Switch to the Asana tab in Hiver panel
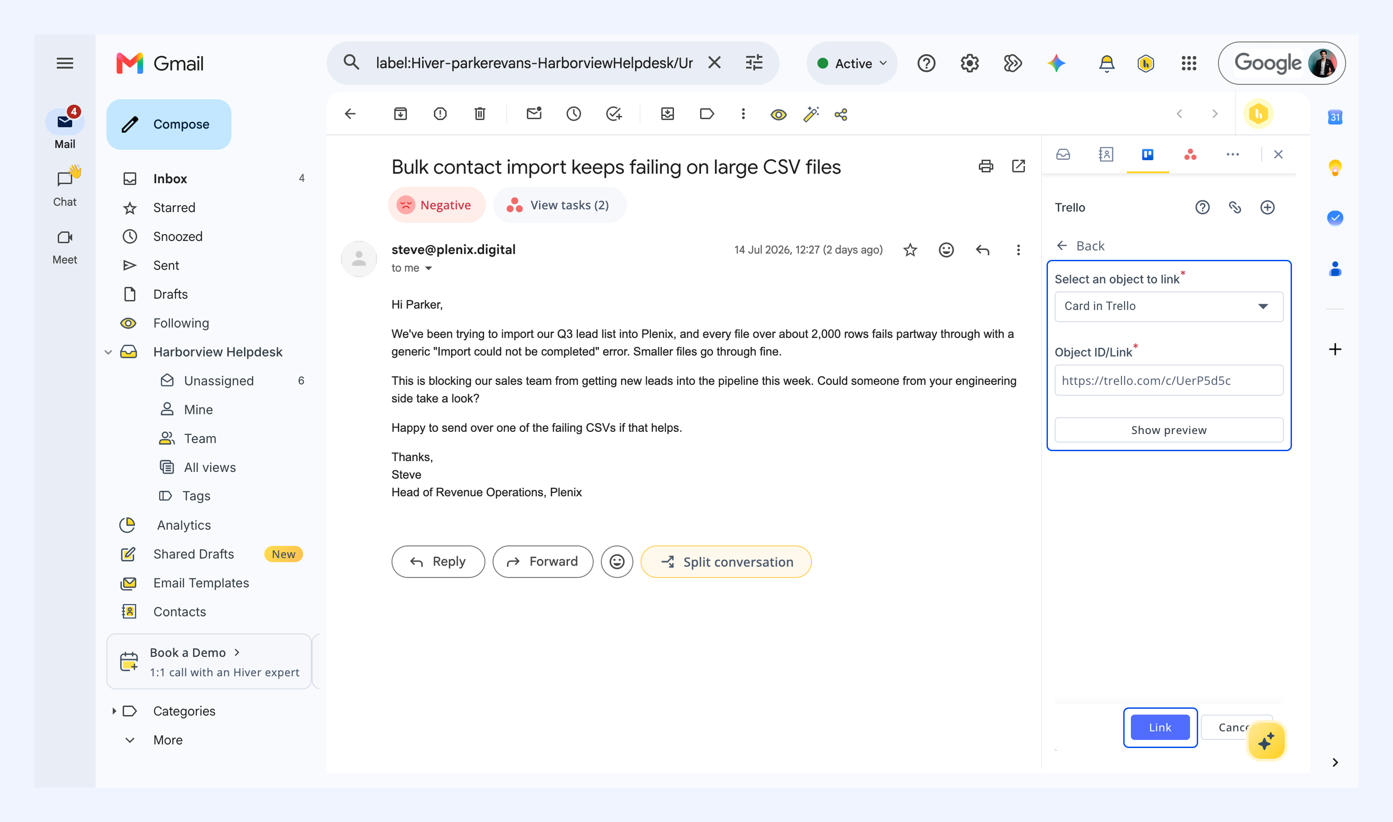1393x822 pixels. pos(1190,155)
